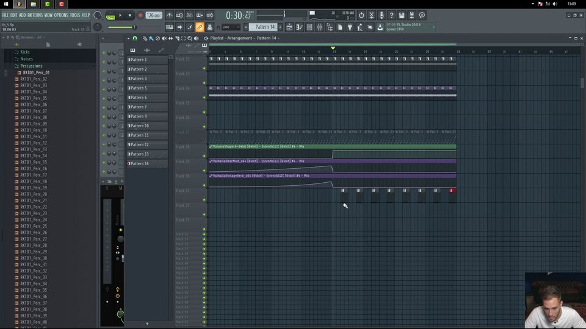Open the VIEW menu
This screenshot has height=329, width=586.
pyautogui.click(x=48, y=15)
